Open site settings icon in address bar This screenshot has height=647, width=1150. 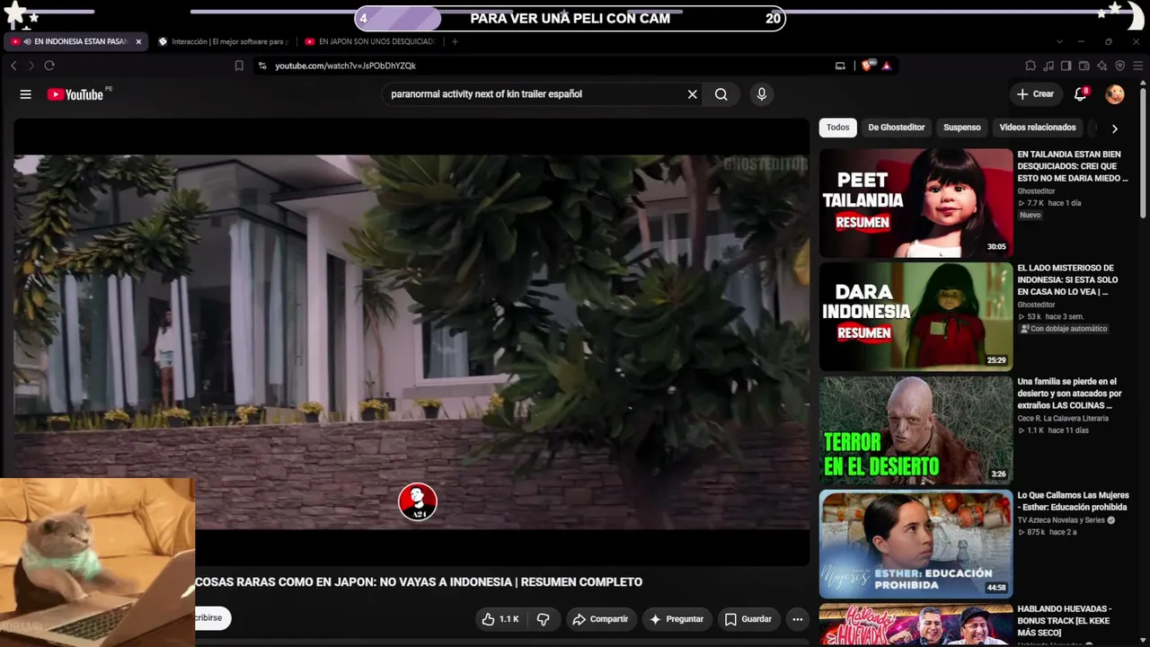(262, 66)
